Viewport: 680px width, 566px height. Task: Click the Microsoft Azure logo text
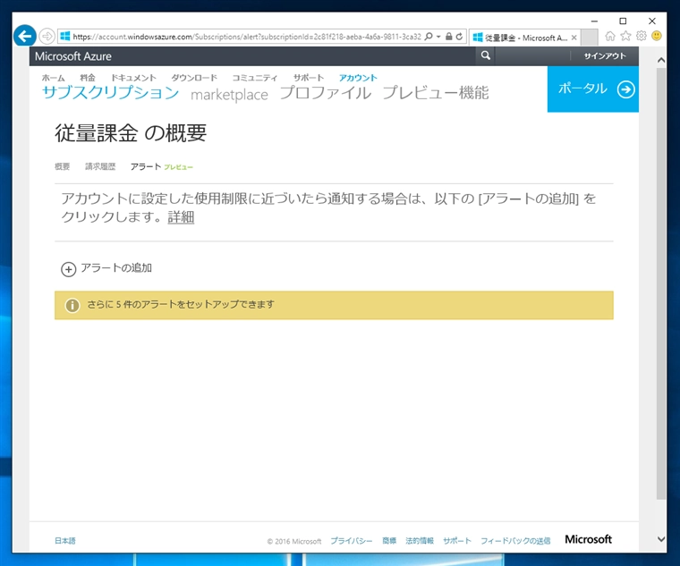coord(73,56)
